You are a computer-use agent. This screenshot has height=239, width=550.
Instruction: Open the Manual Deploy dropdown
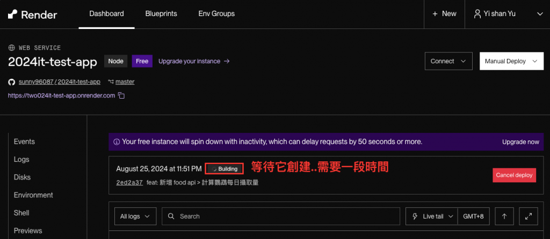coord(511,61)
